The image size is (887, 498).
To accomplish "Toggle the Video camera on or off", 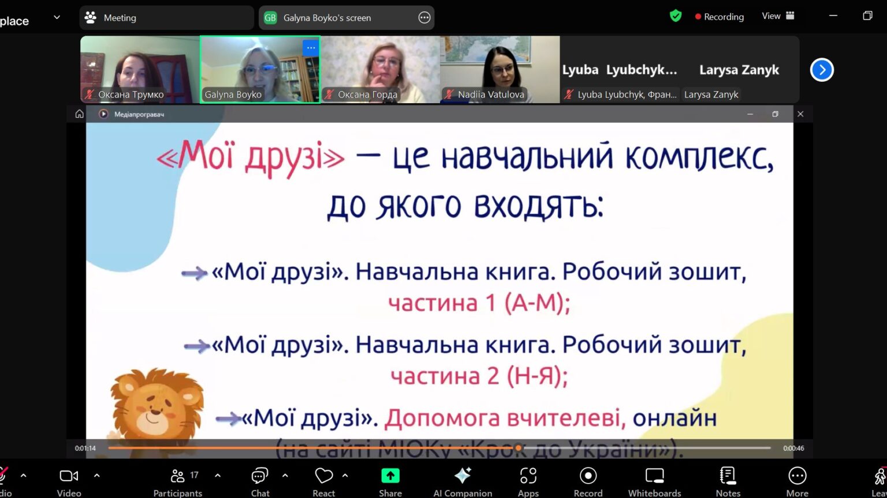I will click(x=69, y=476).
